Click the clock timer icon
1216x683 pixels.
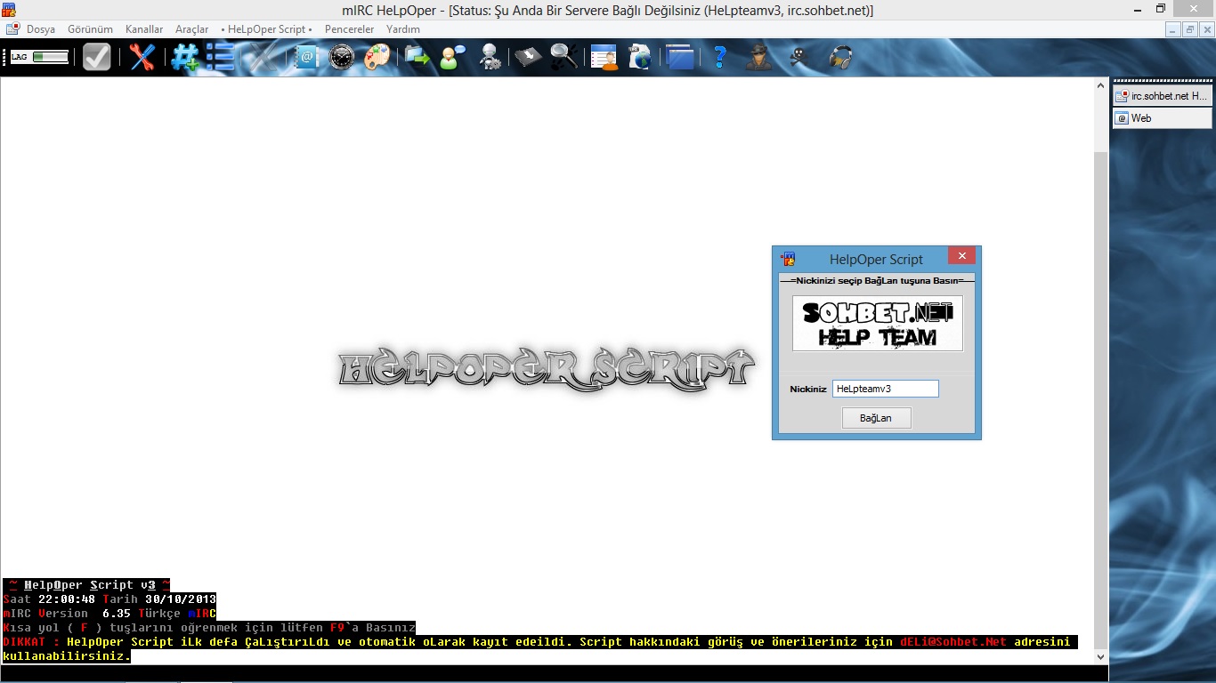pos(341,57)
